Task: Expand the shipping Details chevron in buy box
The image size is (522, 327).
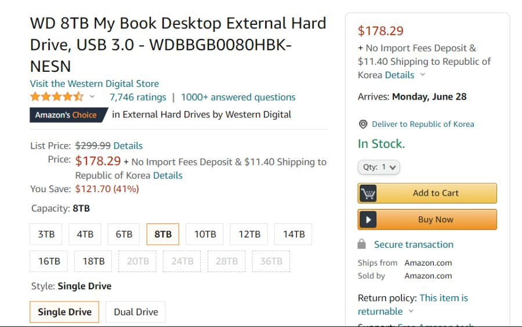Action: click(422, 75)
